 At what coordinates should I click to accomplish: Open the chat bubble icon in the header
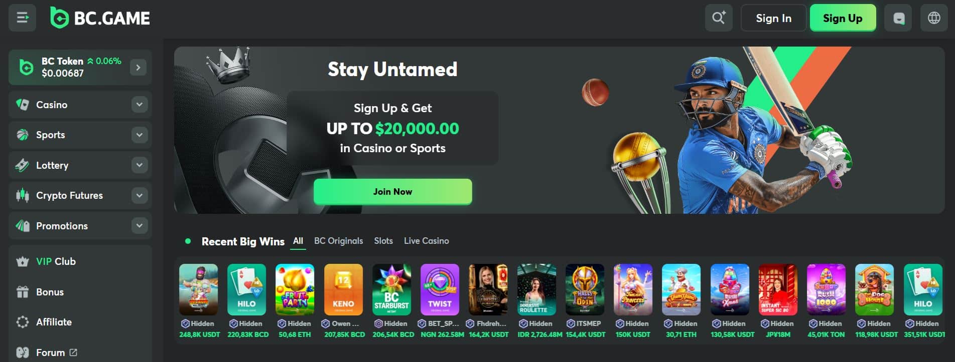pyautogui.click(x=898, y=18)
